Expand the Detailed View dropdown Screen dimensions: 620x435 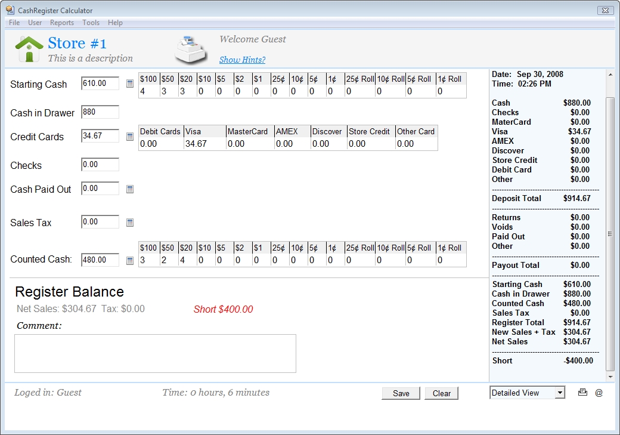click(559, 393)
